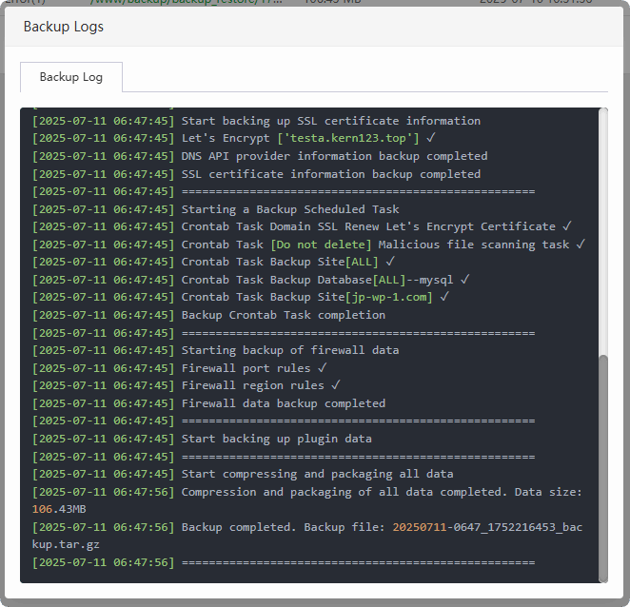Image resolution: width=630 pixels, height=607 pixels.
Task: Switch to the Backup Log tab
Action: 71,76
